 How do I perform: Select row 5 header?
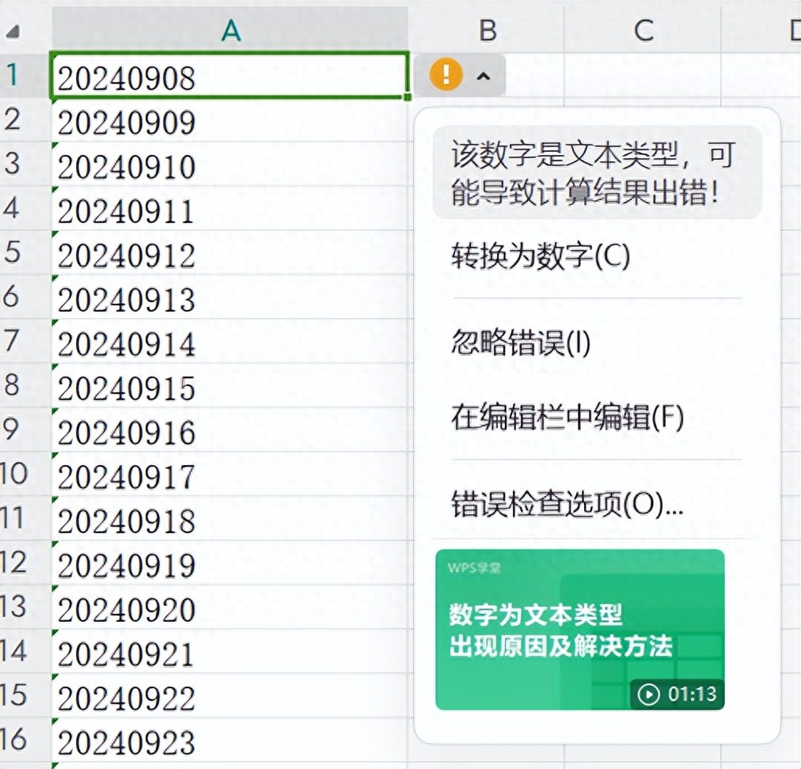pos(25,252)
